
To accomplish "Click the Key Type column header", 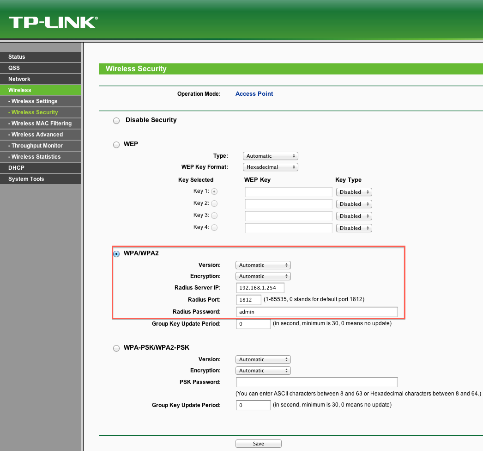I will [x=348, y=180].
